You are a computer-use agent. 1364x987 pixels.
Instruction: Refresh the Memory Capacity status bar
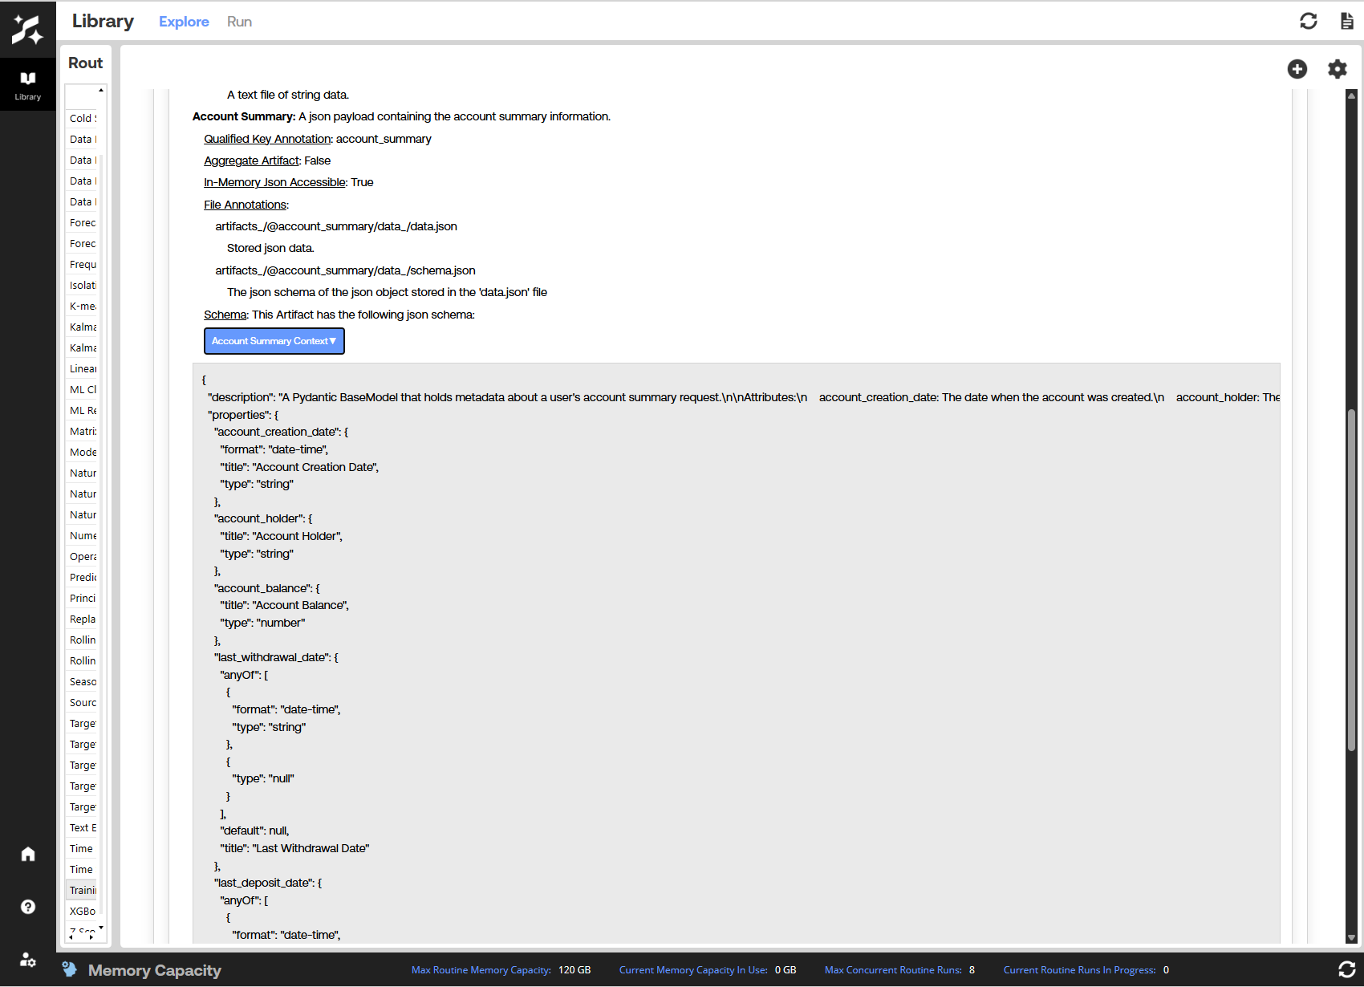coord(1347,970)
